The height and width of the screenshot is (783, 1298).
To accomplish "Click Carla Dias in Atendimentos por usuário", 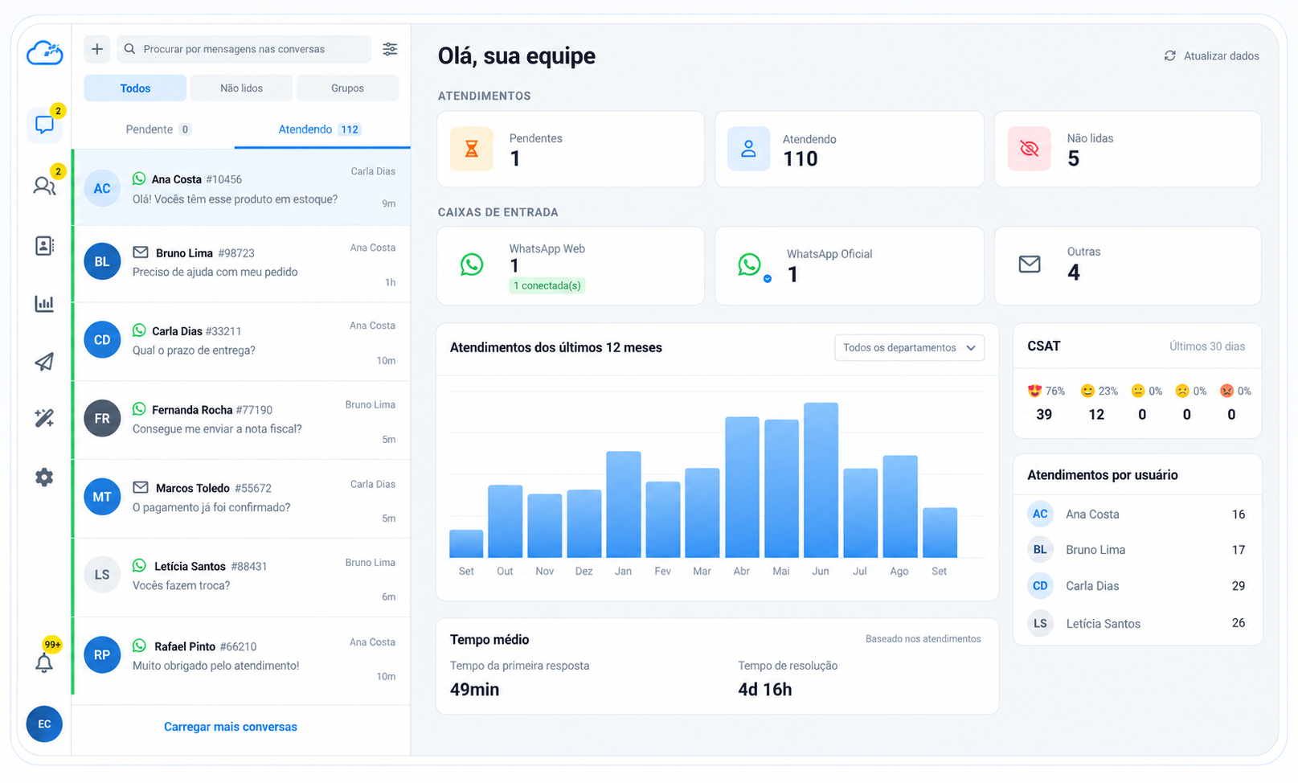I will 1137,586.
